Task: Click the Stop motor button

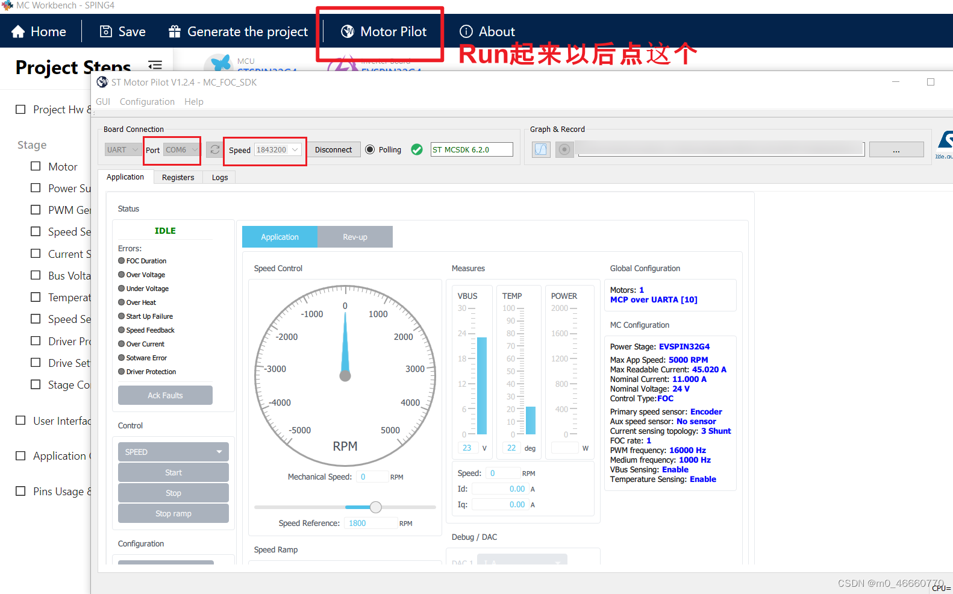Action: [x=173, y=493]
